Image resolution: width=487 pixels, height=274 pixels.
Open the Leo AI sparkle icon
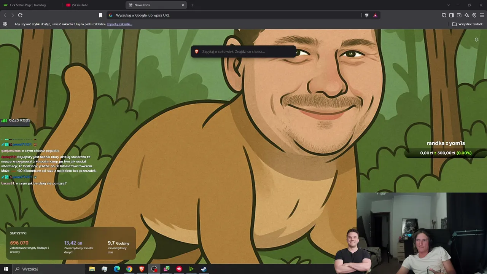[466, 15]
